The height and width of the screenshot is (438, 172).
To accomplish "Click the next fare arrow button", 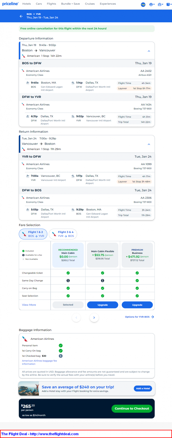I will 94,318.
